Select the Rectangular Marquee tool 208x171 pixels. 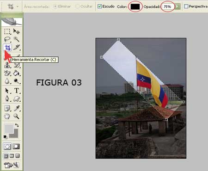7,31
